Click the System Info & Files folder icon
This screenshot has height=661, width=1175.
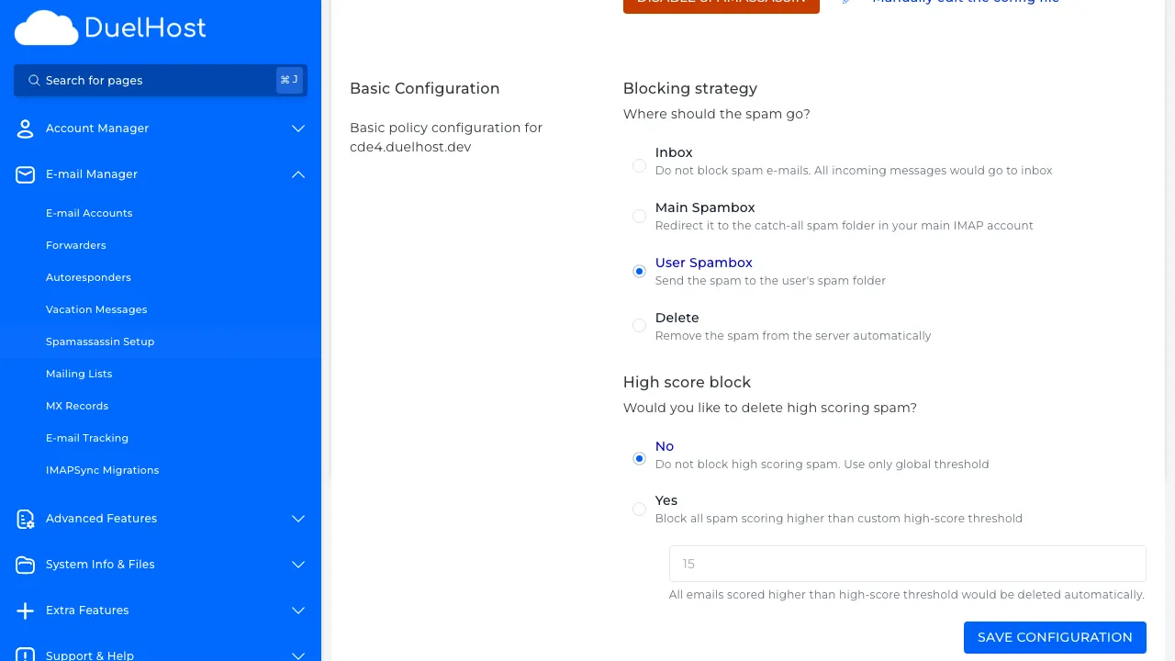tap(25, 565)
